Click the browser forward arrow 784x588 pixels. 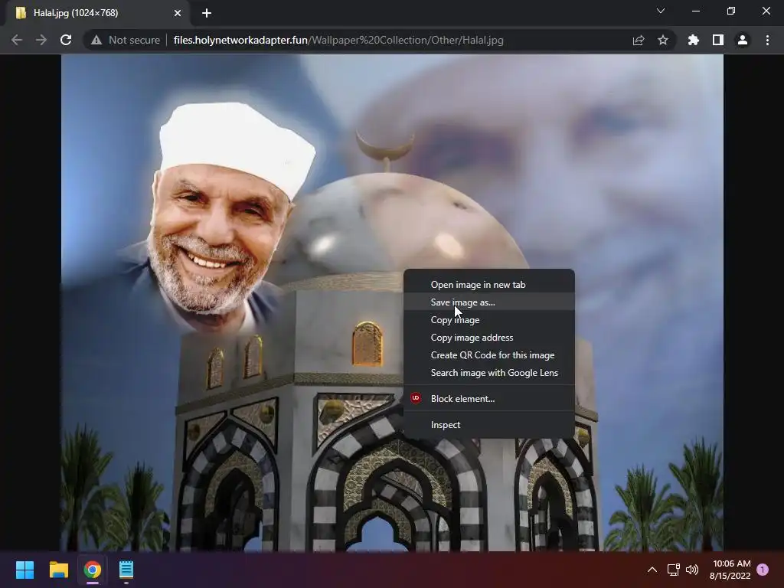[x=41, y=40]
